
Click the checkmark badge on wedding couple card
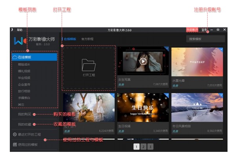click(113, 95)
